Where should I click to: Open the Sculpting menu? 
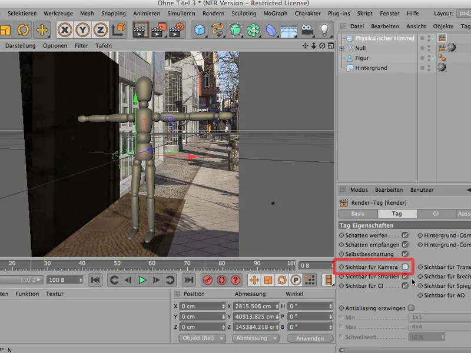[x=244, y=14]
